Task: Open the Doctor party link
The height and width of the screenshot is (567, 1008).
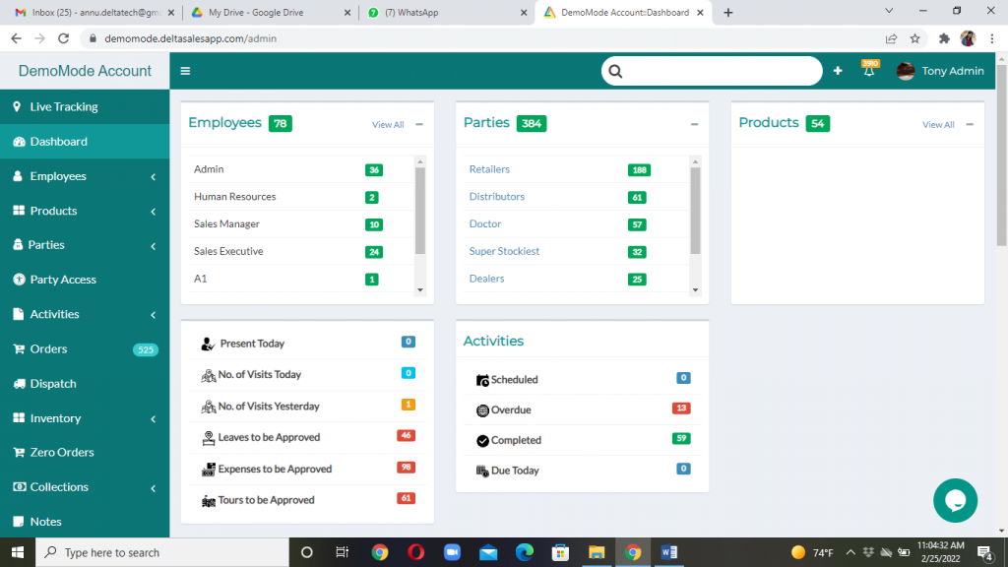Action: [x=484, y=223]
